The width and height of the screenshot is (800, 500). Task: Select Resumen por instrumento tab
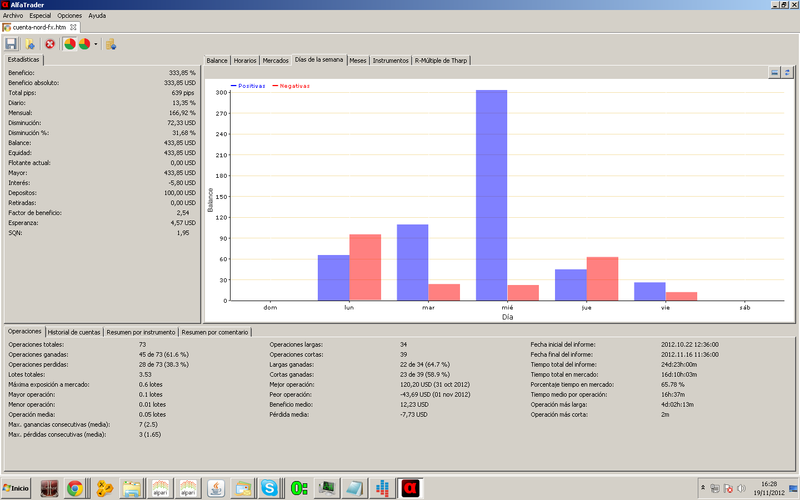[x=141, y=332]
